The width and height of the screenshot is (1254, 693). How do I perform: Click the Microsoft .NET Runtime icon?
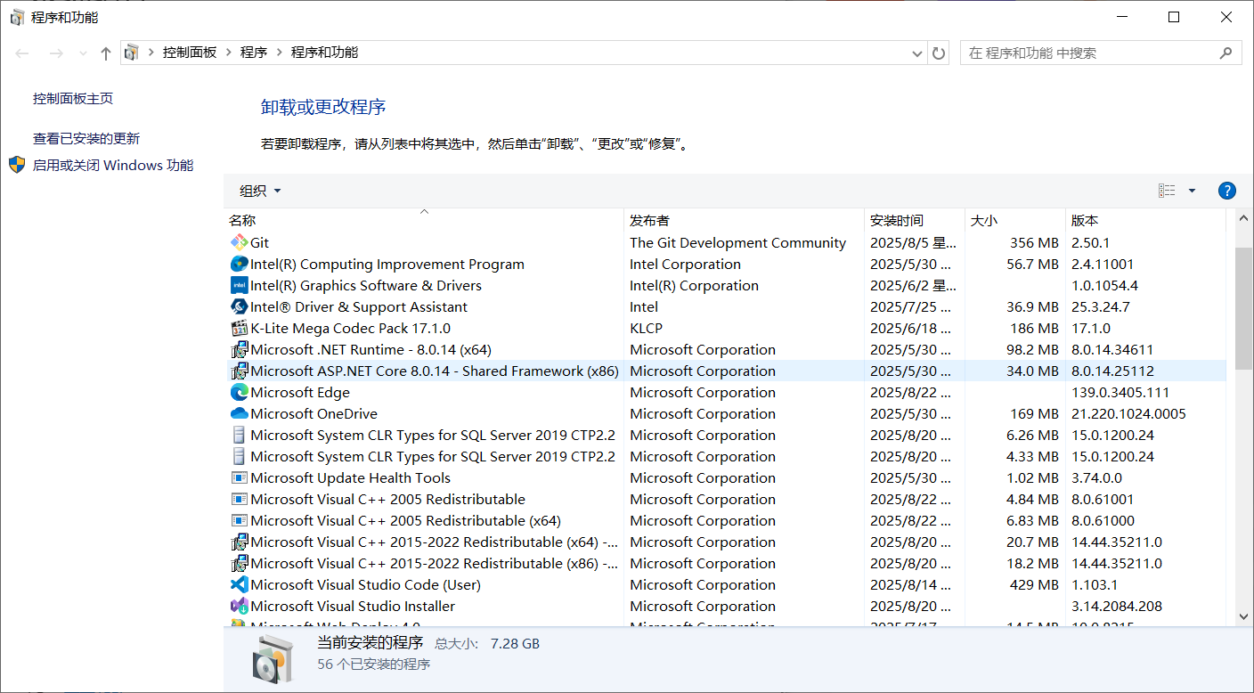coord(239,349)
